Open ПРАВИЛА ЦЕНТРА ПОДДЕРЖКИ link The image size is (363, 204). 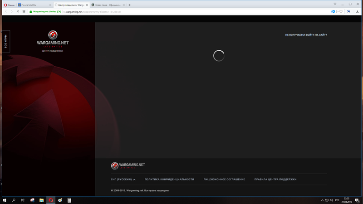coord(275,179)
